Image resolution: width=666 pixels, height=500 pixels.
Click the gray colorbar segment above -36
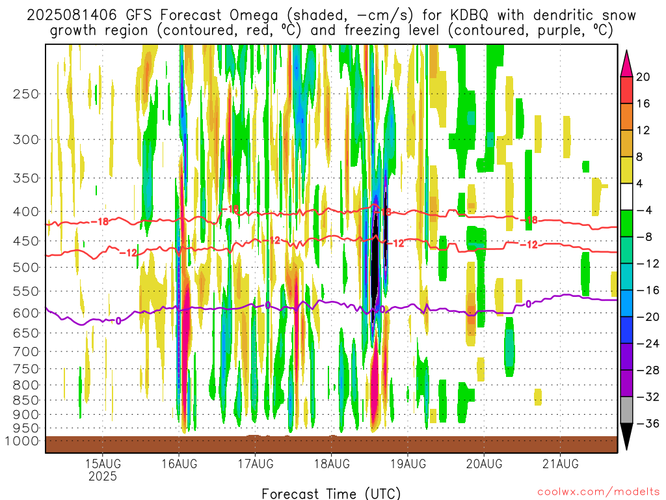626,410
